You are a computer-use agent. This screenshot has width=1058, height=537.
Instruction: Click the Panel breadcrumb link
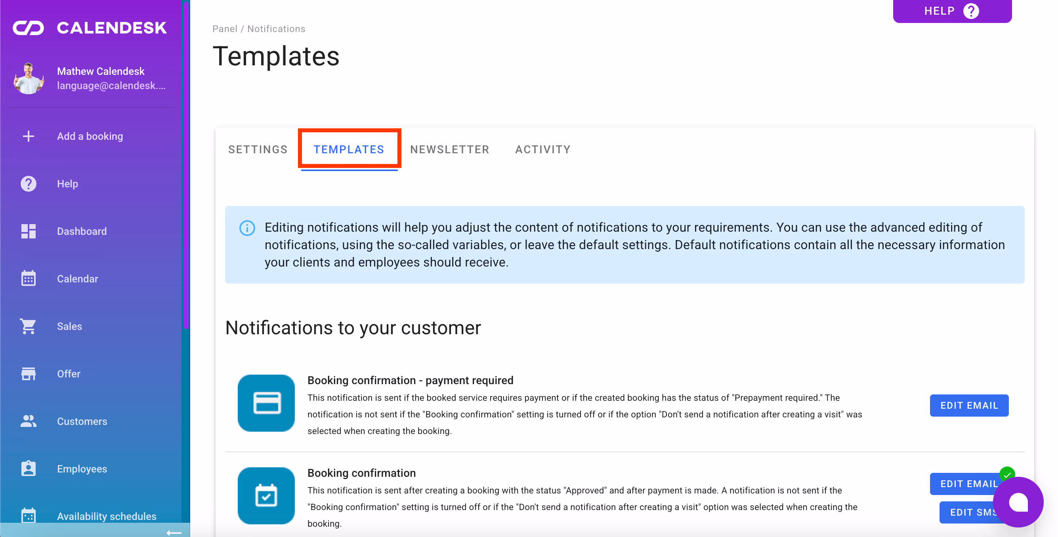pyautogui.click(x=225, y=29)
